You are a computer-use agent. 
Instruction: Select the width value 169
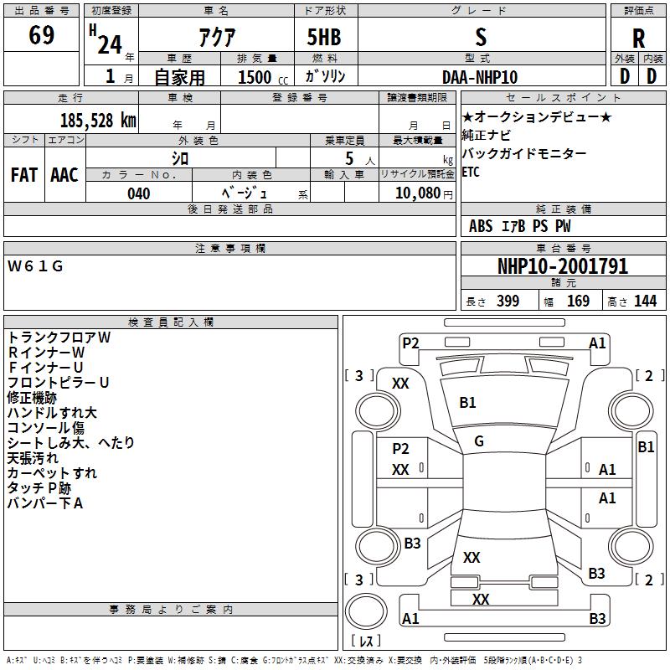coord(578,301)
